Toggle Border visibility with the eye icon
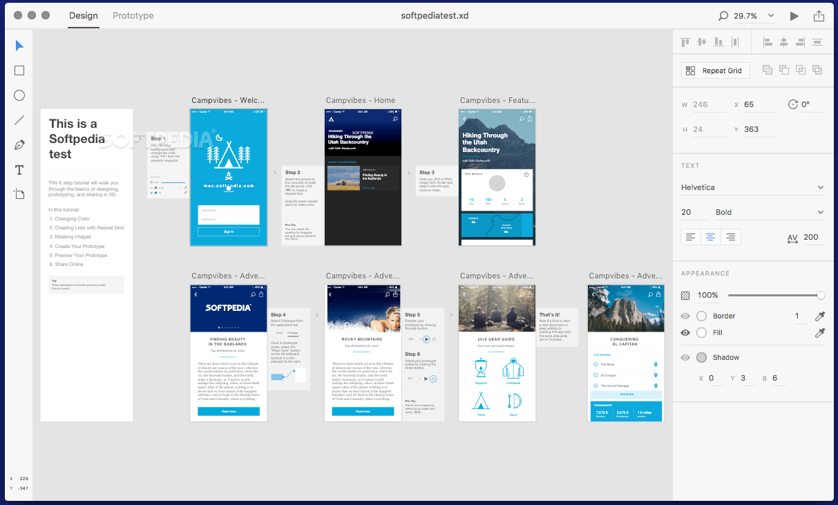Image resolution: width=838 pixels, height=505 pixels. click(685, 316)
